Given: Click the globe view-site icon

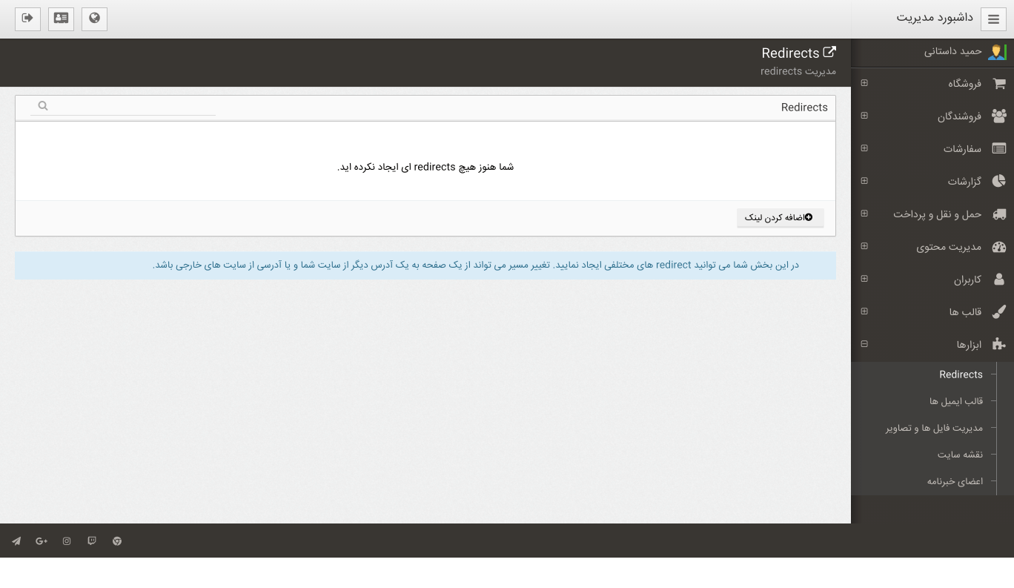Looking at the screenshot, I should (94, 19).
